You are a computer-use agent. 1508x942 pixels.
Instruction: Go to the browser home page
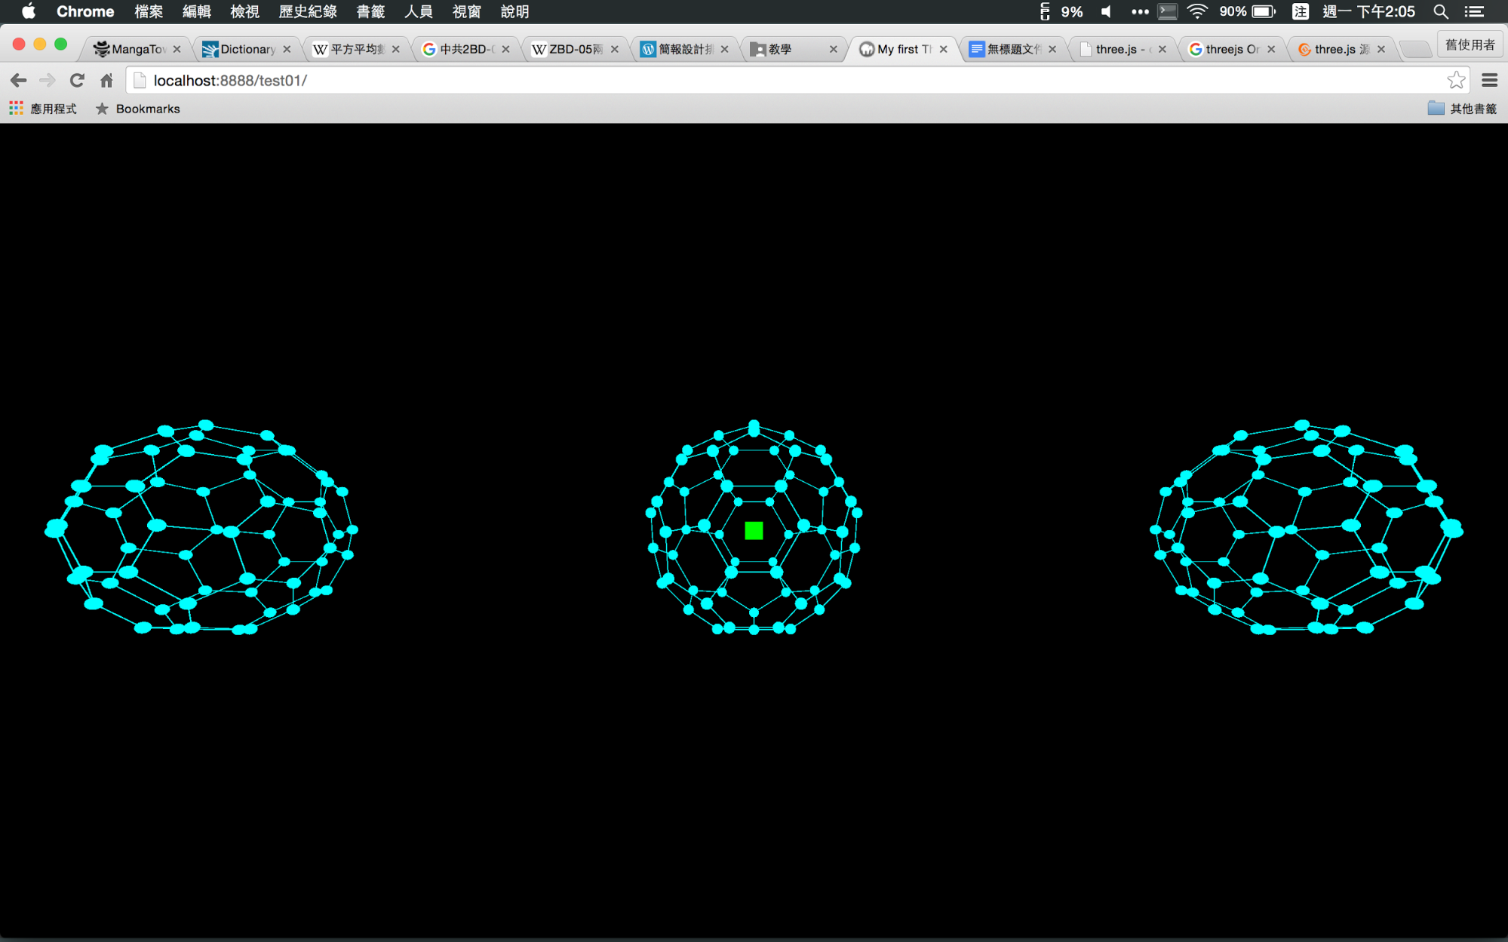pos(106,80)
